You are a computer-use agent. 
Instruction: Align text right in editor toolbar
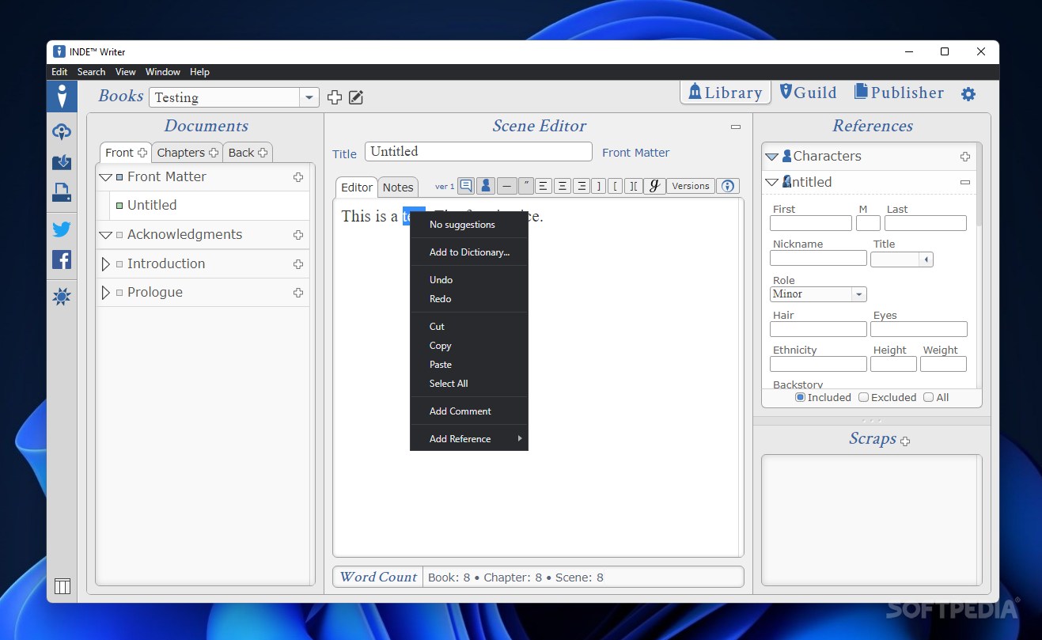tap(582, 186)
